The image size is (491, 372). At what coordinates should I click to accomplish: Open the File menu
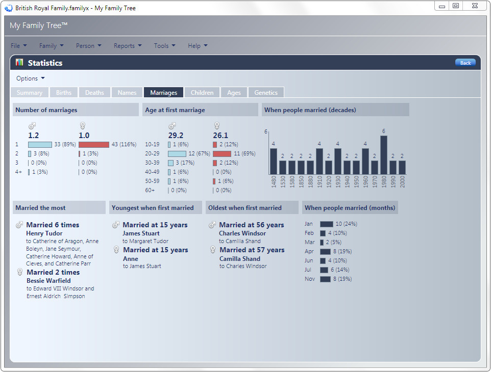[18, 46]
